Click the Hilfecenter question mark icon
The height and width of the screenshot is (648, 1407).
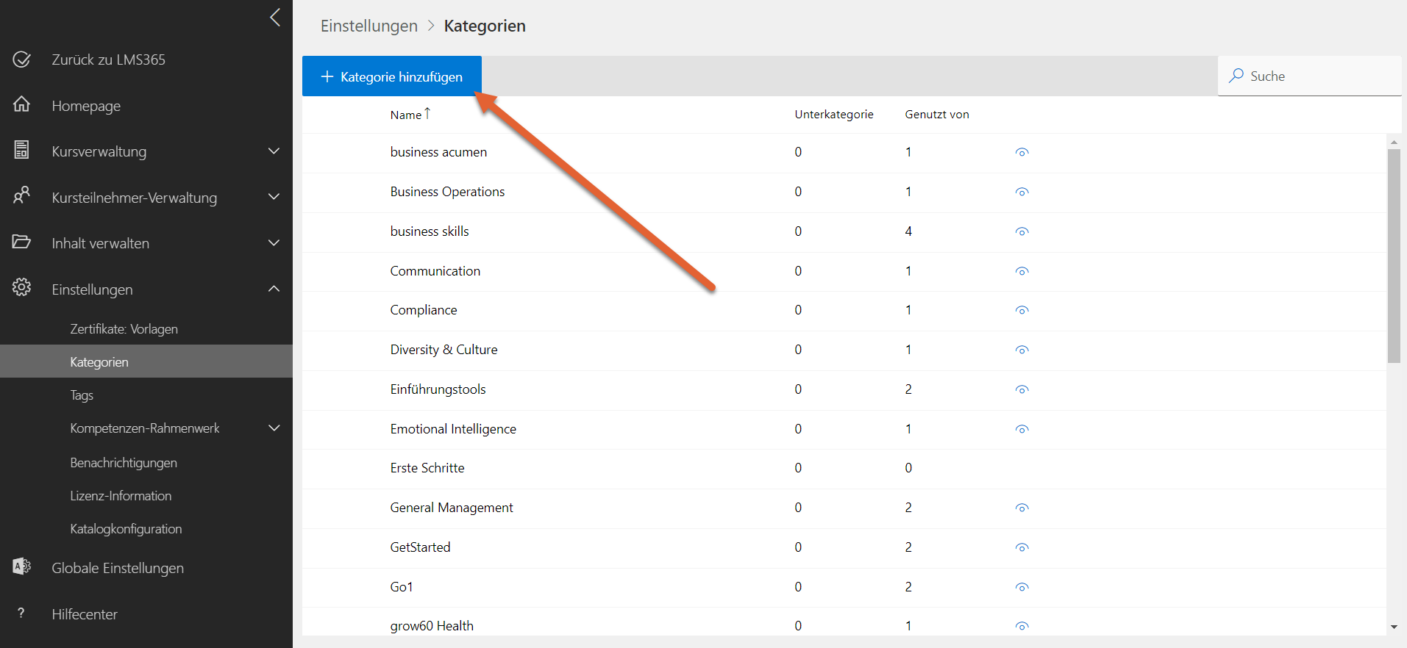point(21,613)
